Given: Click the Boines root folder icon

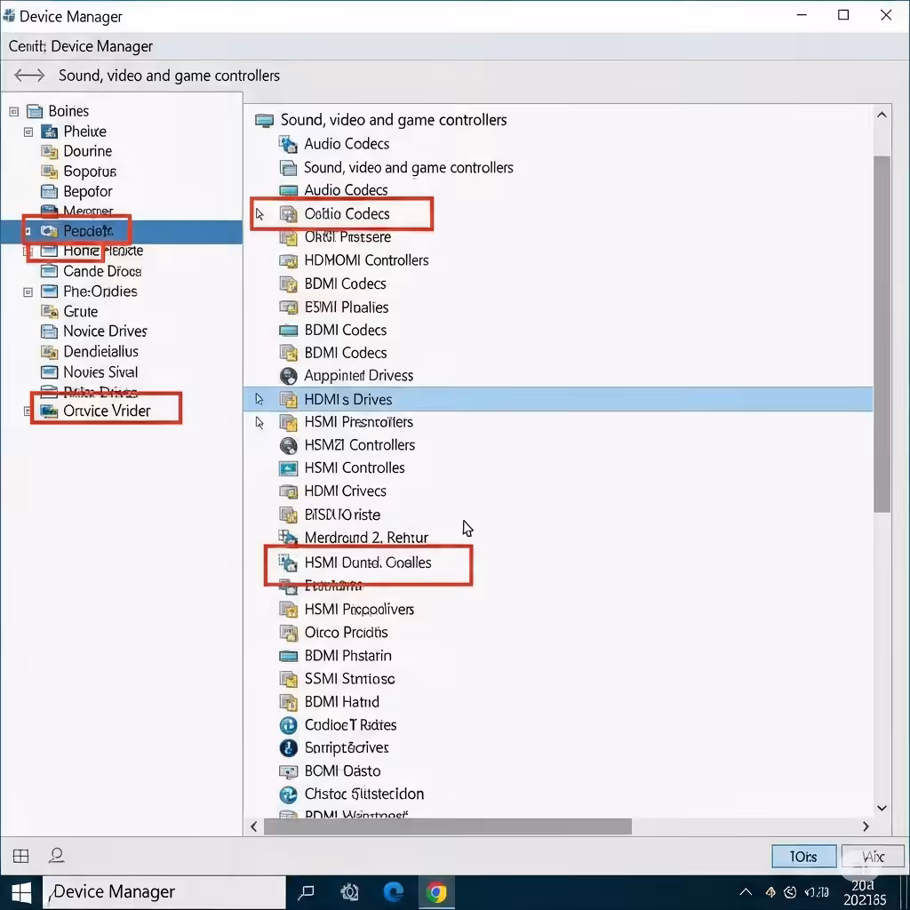Looking at the screenshot, I should click(35, 111).
